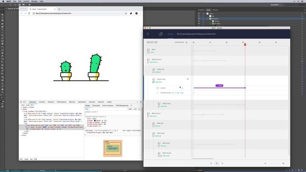306x172 pixels.
Task: Toggle visibility of Layer 1 in Illustrator
Action: (199, 14)
